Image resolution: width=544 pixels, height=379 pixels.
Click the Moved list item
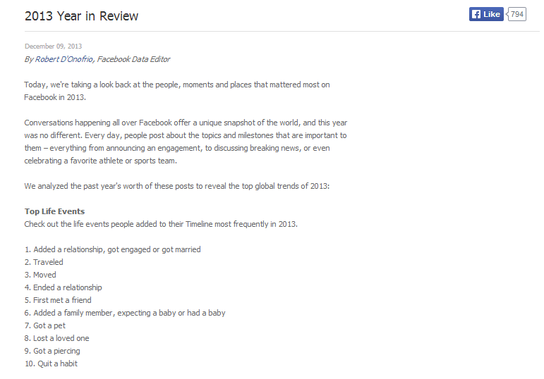[40, 275]
